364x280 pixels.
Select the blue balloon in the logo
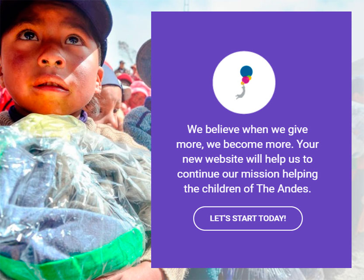pyautogui.click(x=246, y=71)
